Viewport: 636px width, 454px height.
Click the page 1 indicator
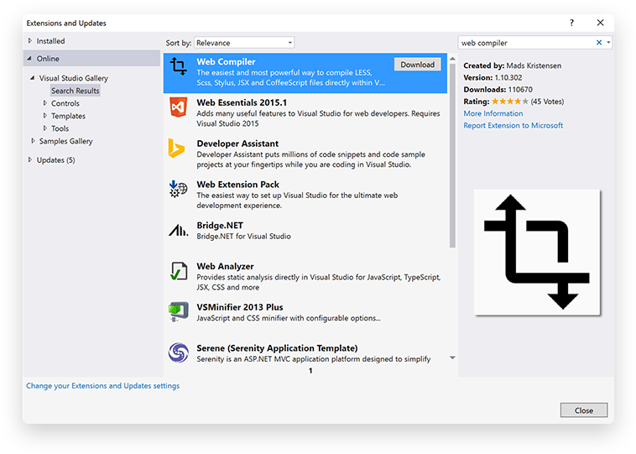310,370
